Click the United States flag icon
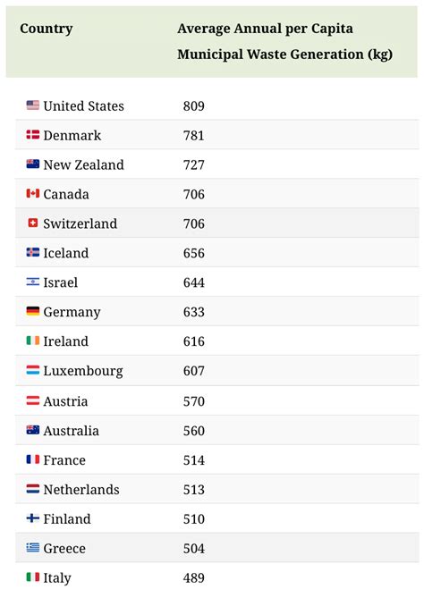Screen dimensions: 424x606 33,105
